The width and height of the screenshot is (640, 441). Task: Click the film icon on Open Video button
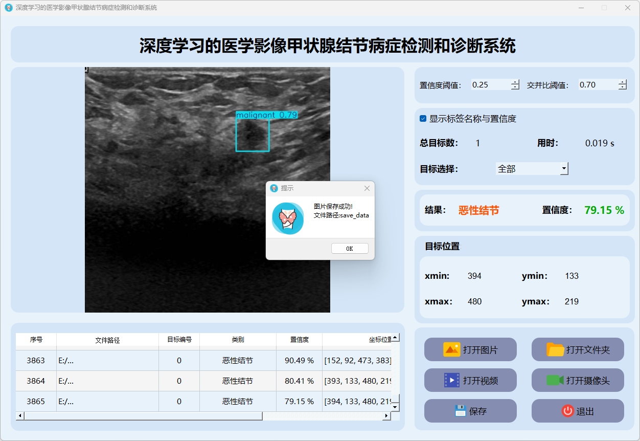tap(452, 380)
